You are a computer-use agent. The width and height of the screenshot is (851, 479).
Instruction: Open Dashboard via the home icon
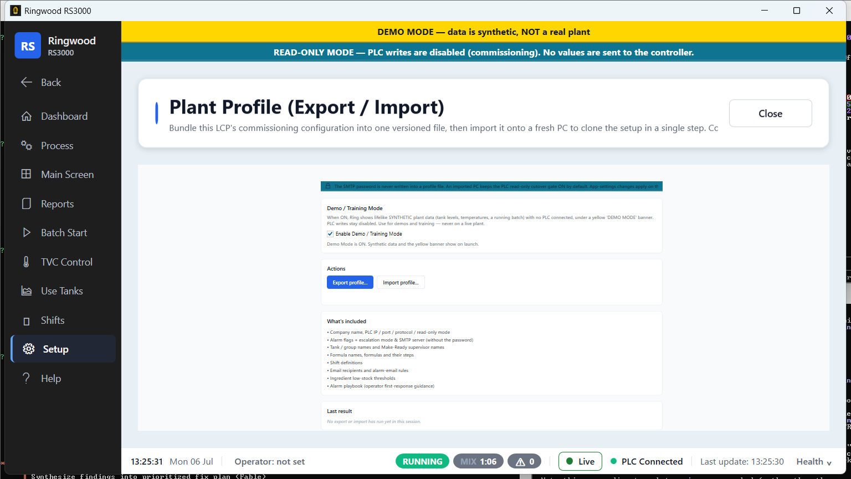click(26, 116)
